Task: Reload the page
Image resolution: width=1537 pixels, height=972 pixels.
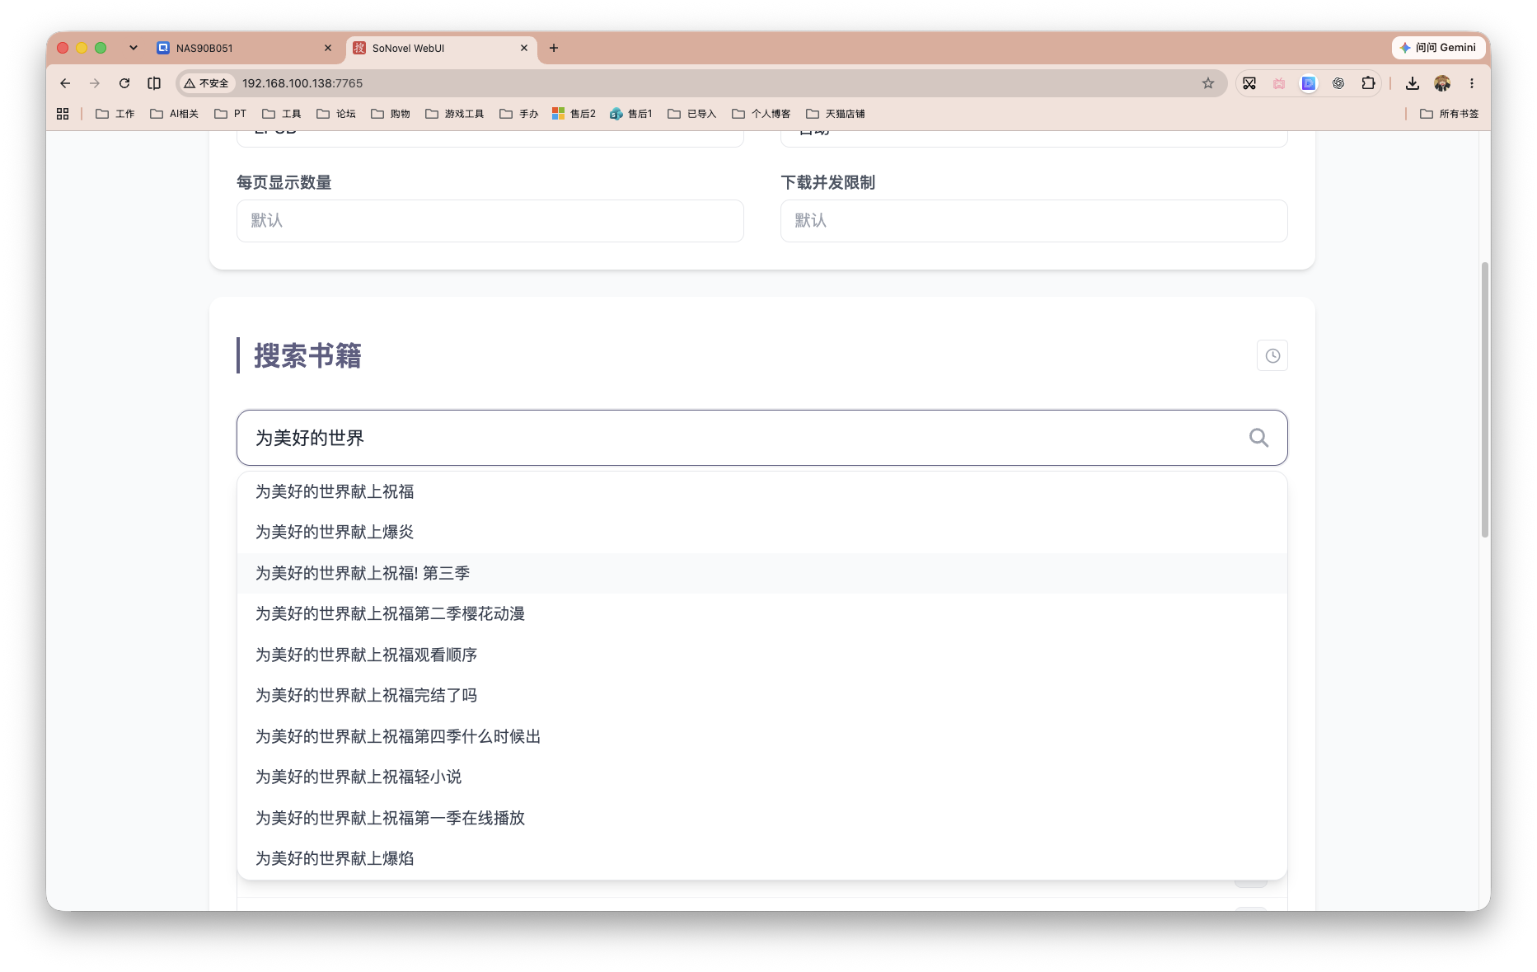Action: pos(124,83)
